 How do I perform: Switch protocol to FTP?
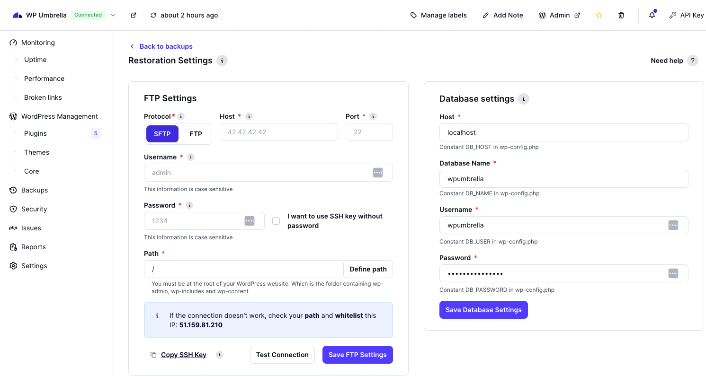tap(196, 134)
